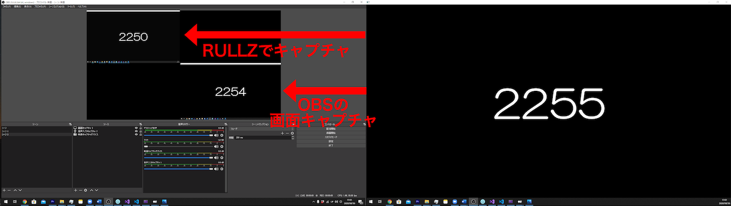
Task: Move the selected source up in ソース panel
Action: click(91, 190)
